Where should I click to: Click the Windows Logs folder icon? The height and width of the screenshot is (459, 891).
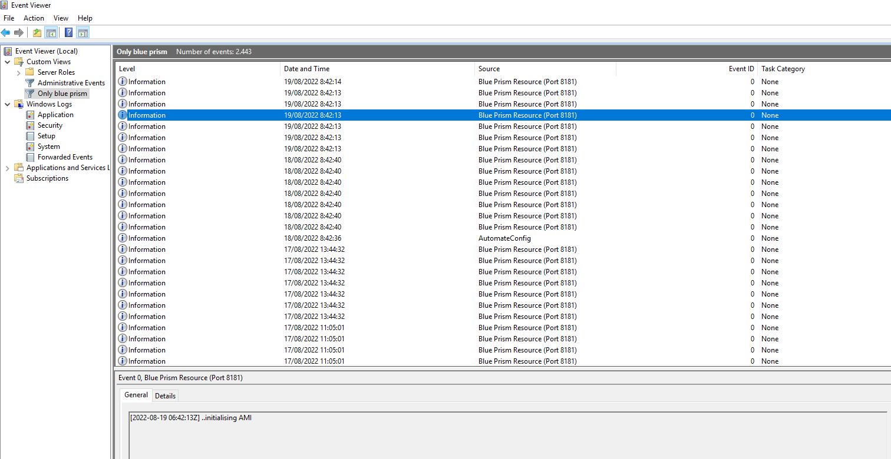(x=19, y=104)
